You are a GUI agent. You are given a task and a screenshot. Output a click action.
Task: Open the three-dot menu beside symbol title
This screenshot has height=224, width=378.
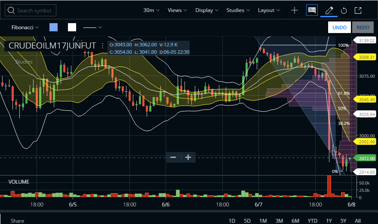click(x=102, y=46)
